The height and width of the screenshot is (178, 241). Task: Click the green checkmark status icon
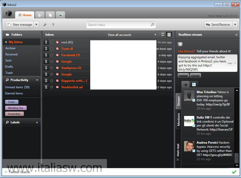tap(234, 172)
